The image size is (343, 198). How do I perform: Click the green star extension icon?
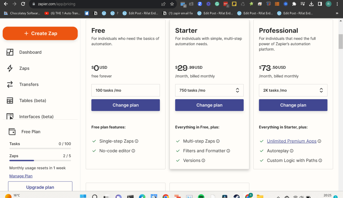tap(251, 4)
